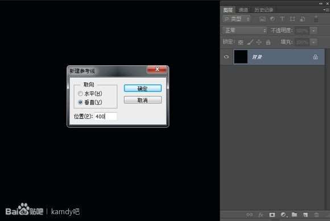Screen dimensions: 330x221
Task: Click the add layer mask icon
Action: coord(272,215)
